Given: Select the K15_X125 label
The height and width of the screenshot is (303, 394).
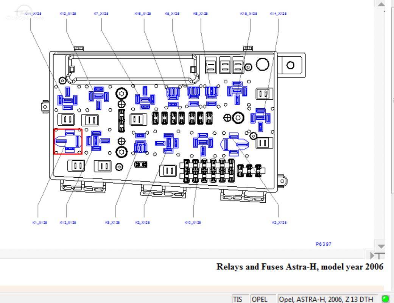Looking at the screenshot, I should click(x=249, y=14).
